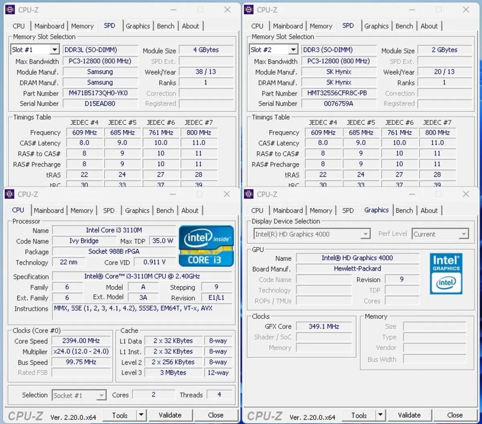This screenshot has height=424, width=482.
Task: Click Close button in the graphics window
Action: tap(455, 415)
